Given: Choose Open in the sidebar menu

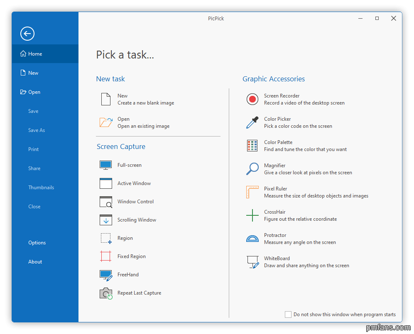Looking at the screenshot, I should coord(45,92).
